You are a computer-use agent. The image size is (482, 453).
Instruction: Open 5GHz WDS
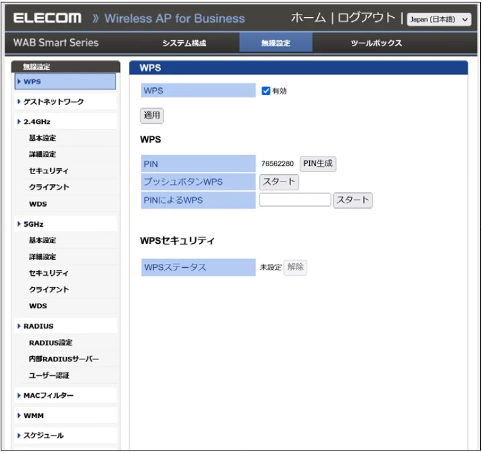(38, 306)
